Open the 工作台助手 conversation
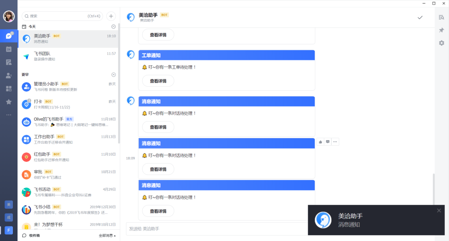 click(x=68, y=139)
